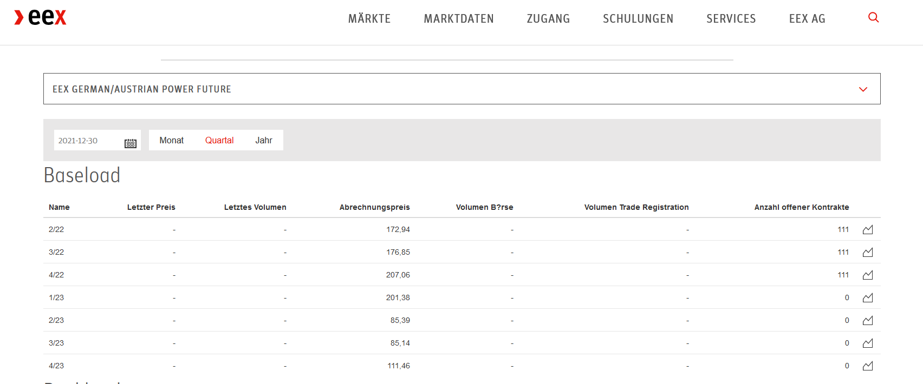Image resolution: width=923 pixels, height=384 pixels.
Task: Select the 1/23 contract name
Action: click(56, 297)
